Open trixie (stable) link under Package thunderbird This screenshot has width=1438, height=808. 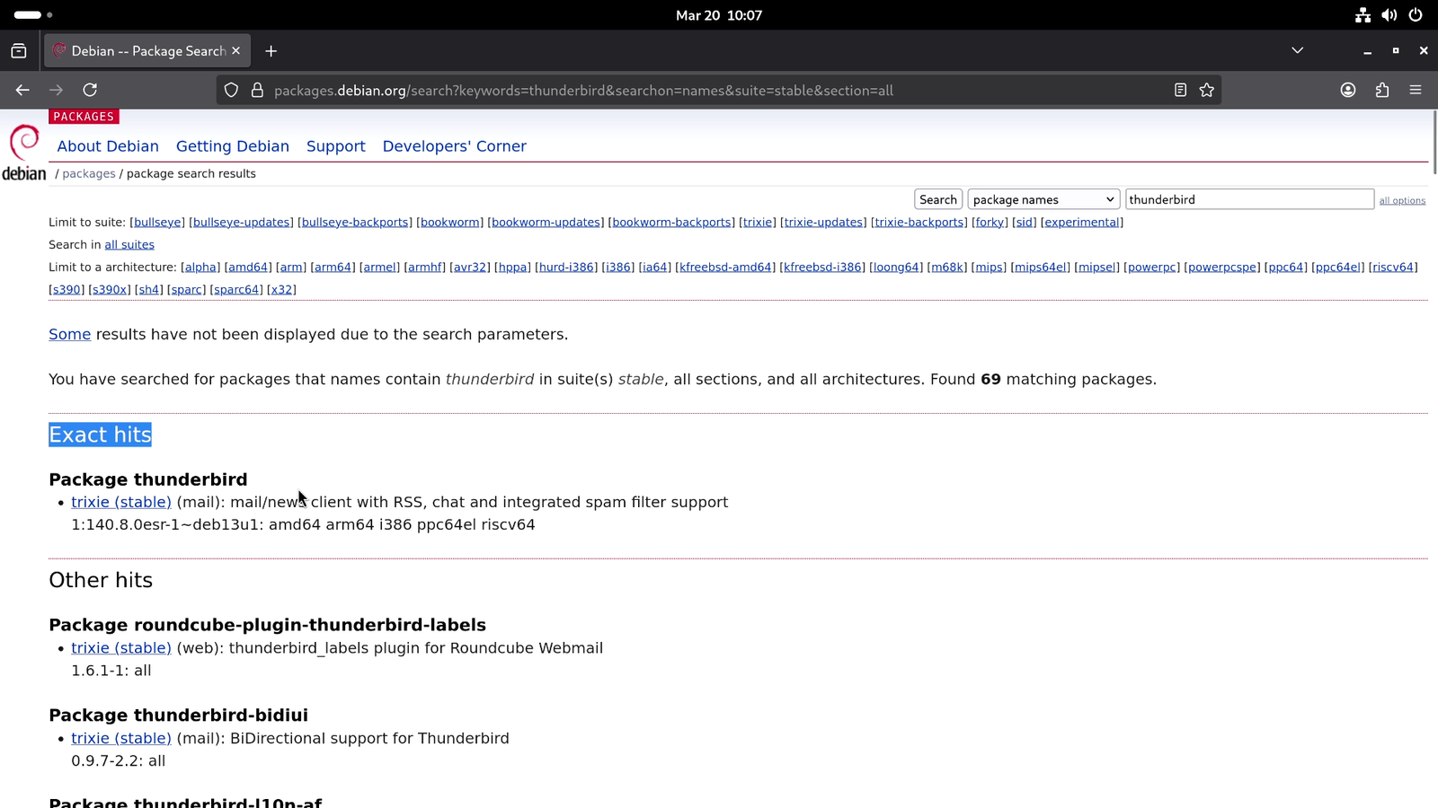click(121, 502)
